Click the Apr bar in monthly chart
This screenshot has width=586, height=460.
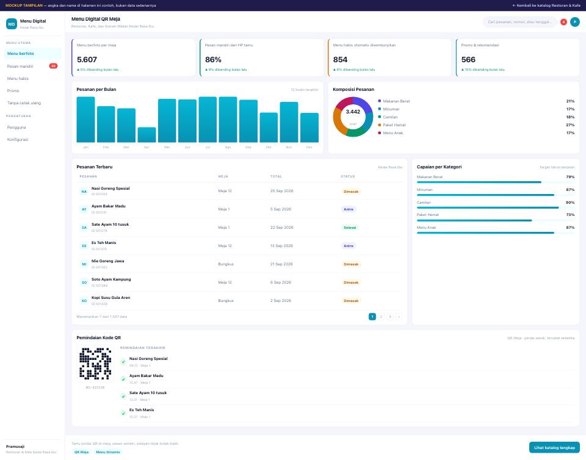(146, 135)
